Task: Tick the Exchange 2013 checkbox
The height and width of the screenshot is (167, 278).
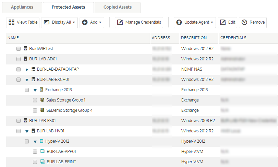Action: tap(27, 90)
